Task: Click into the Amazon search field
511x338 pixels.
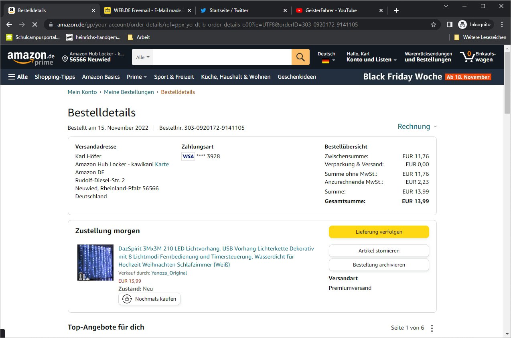Action: coord(222,57)
